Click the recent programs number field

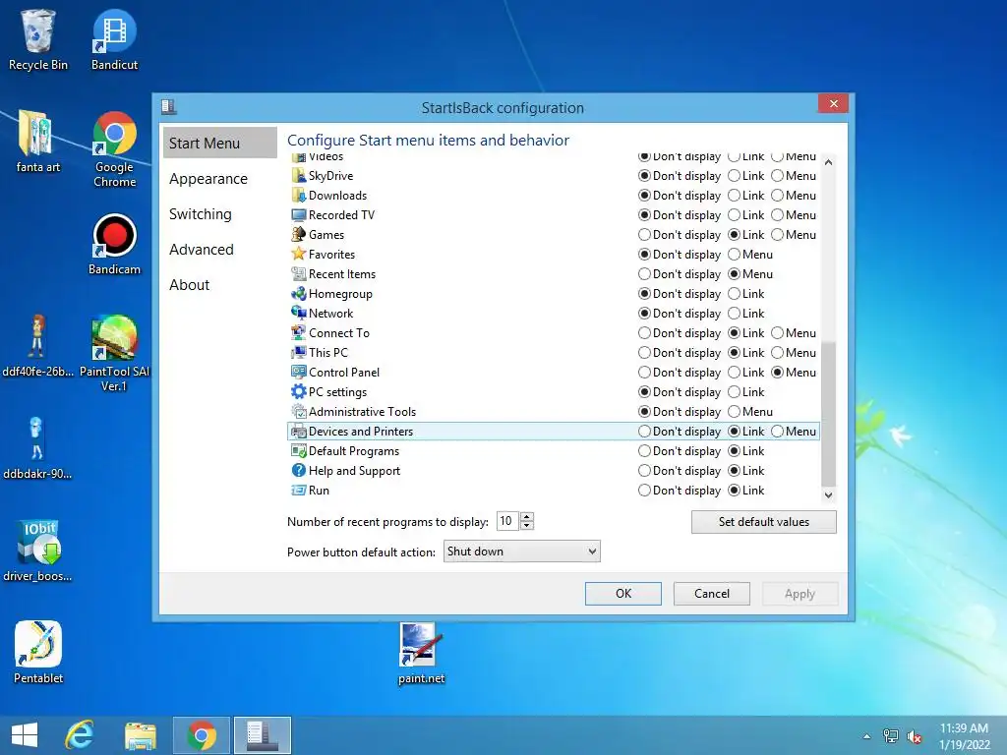coord(508,521)
